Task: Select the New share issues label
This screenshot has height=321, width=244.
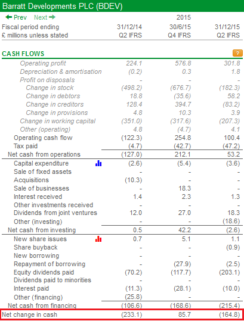Action: pos(40,239)
